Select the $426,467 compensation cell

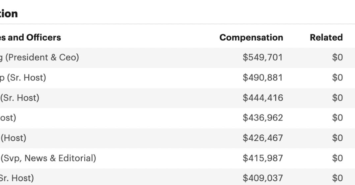click(x=263, y=138)
